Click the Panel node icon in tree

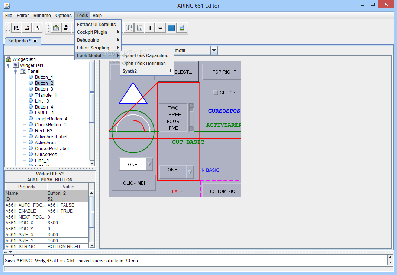click(x=23, y=71)
